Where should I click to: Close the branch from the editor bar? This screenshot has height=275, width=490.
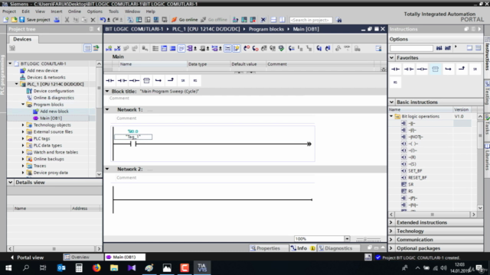coord(171,80)
